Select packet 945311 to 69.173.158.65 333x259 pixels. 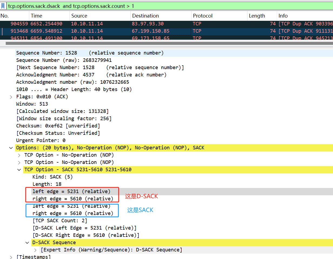tap(166, 38)
